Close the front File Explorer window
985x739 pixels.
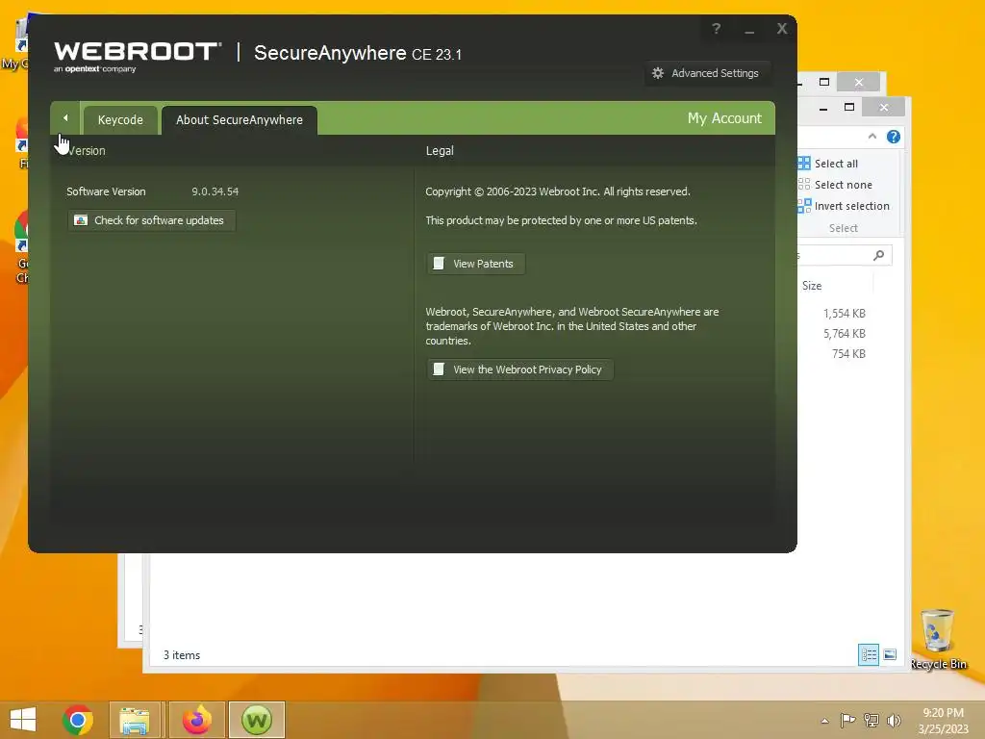[x=884, y=108]
